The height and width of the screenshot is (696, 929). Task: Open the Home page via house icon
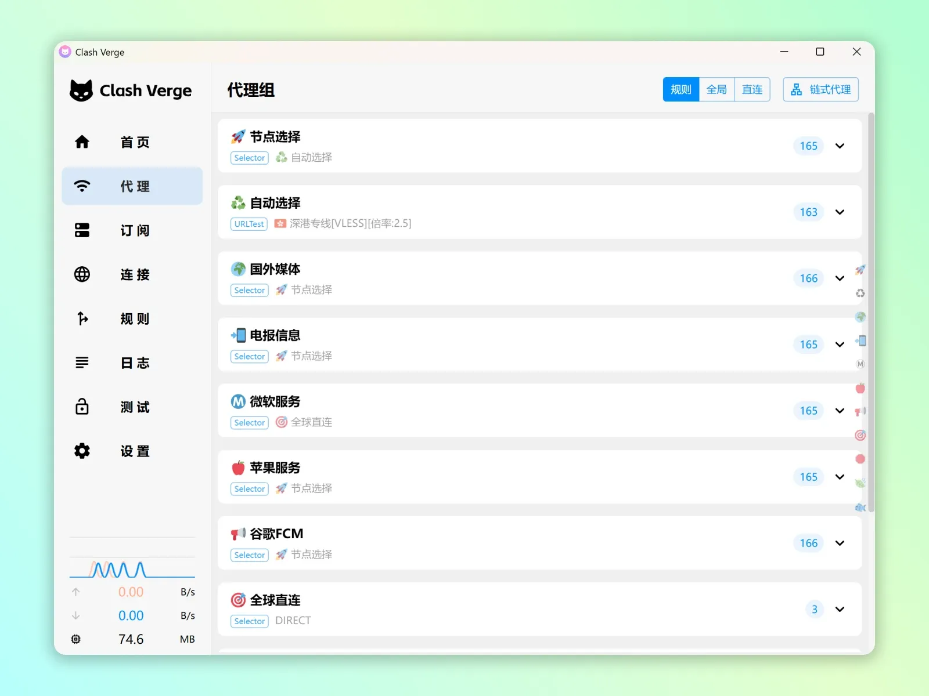point(82,142)
